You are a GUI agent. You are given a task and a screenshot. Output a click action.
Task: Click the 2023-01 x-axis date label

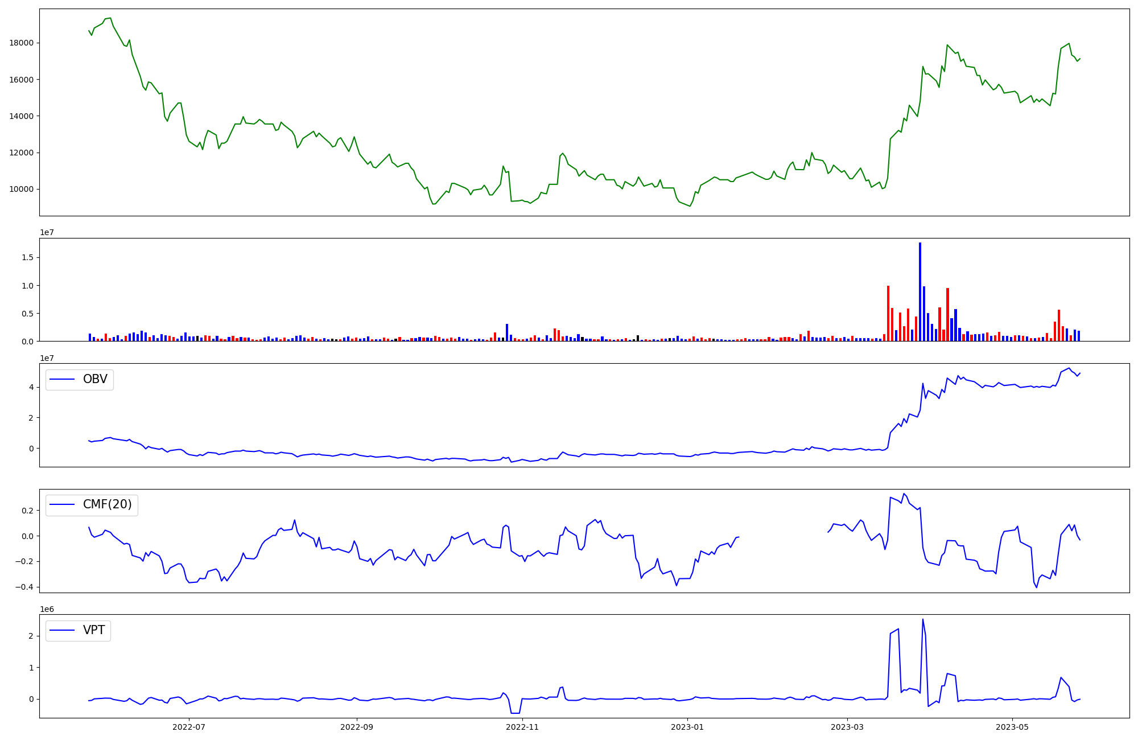click(687, 727)
